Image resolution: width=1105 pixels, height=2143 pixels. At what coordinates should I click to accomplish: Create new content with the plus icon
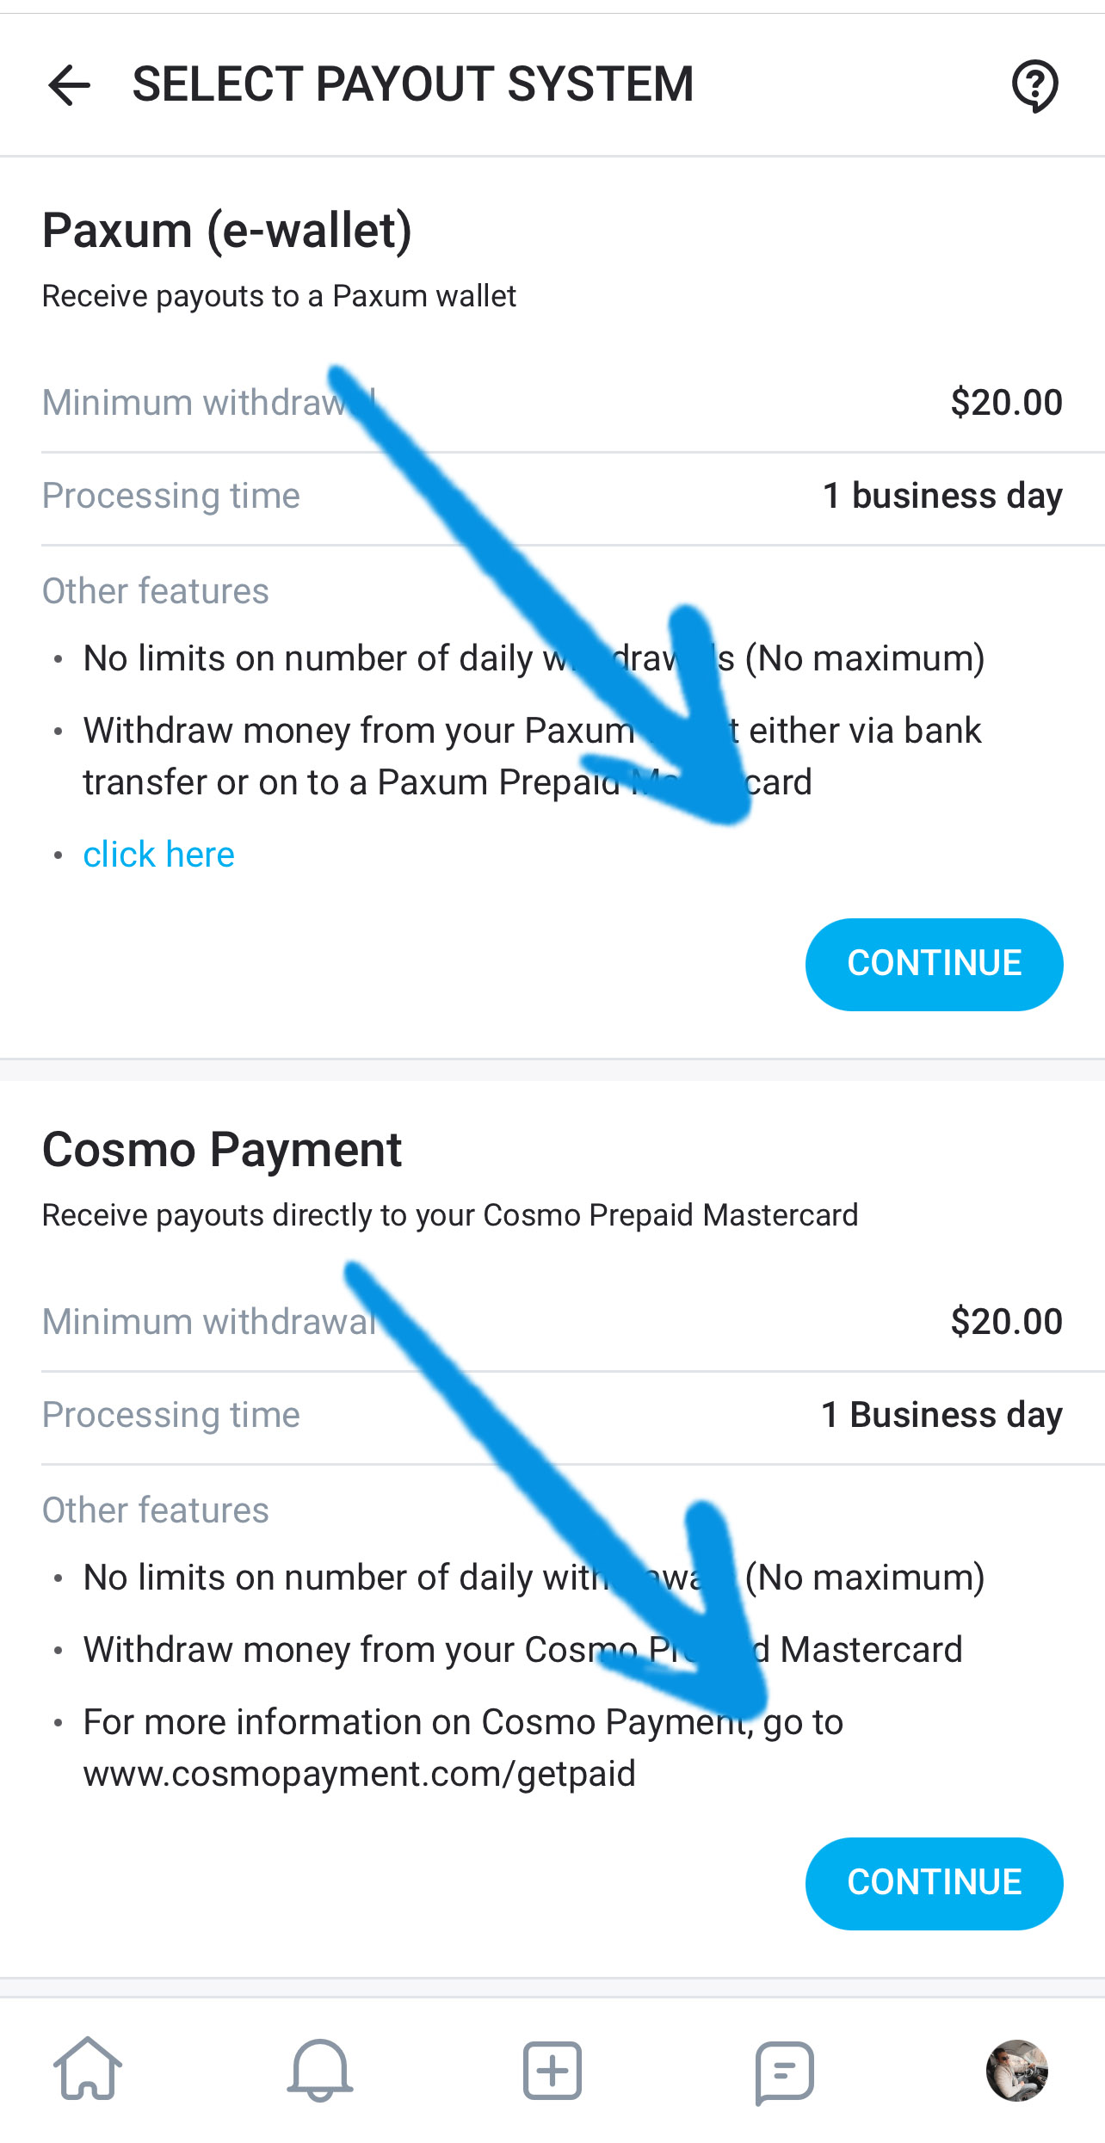point(552,2071)
